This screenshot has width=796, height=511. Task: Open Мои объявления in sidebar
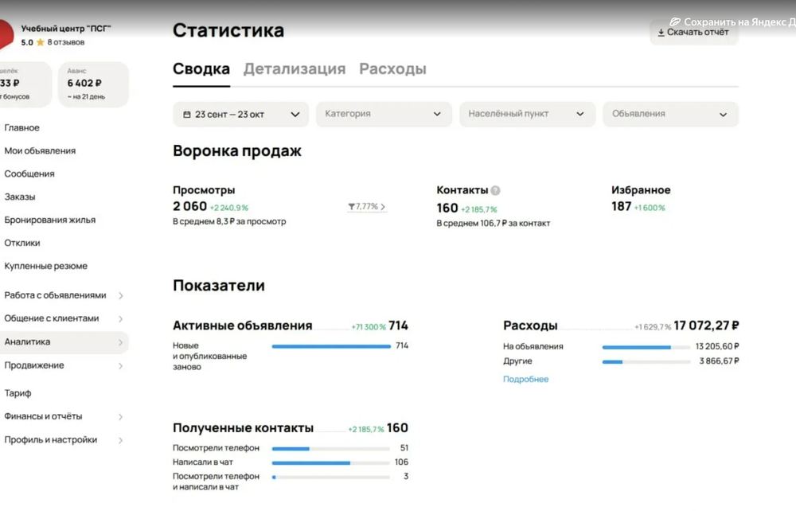coord(40,150)
